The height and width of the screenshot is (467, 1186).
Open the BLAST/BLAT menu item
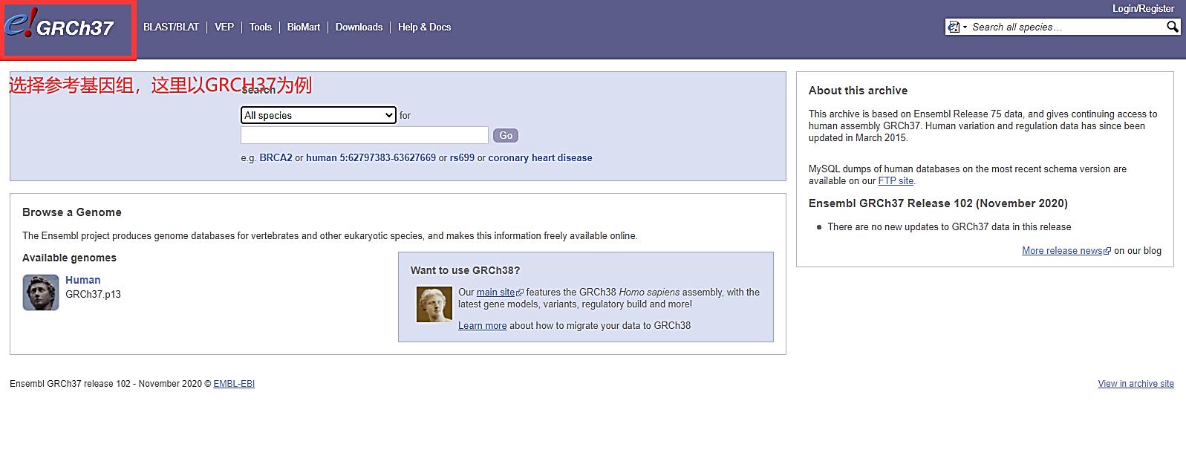tap(171, 27)
